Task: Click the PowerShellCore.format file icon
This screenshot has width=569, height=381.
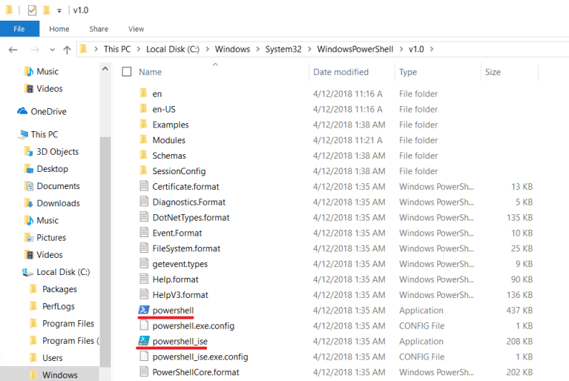Action: click(x=144, y=371)
